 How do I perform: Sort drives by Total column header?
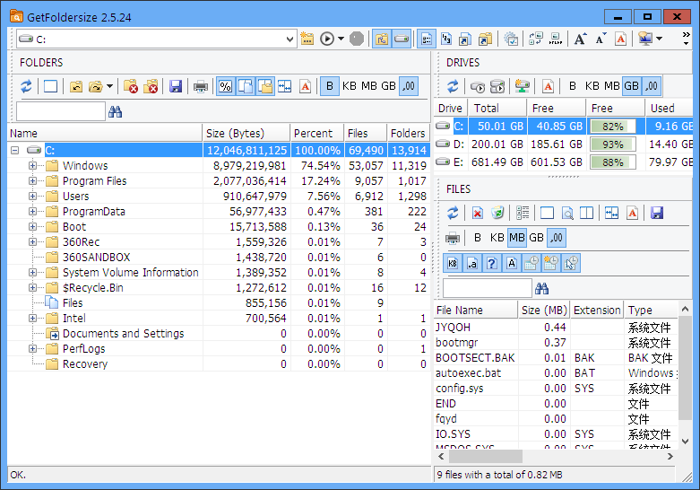point(497,109)
